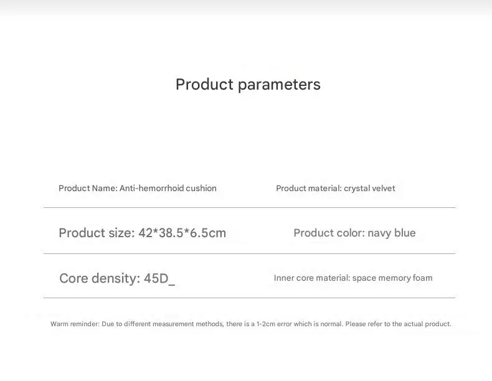Click the 'navy blue' color value
Viewport: 492px width, 381px height.
pos(392,233)
